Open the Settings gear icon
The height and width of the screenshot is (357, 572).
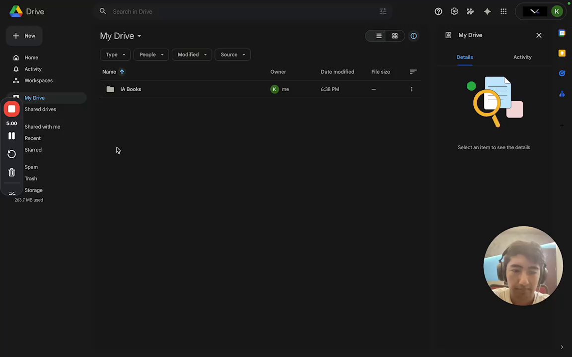454,11
